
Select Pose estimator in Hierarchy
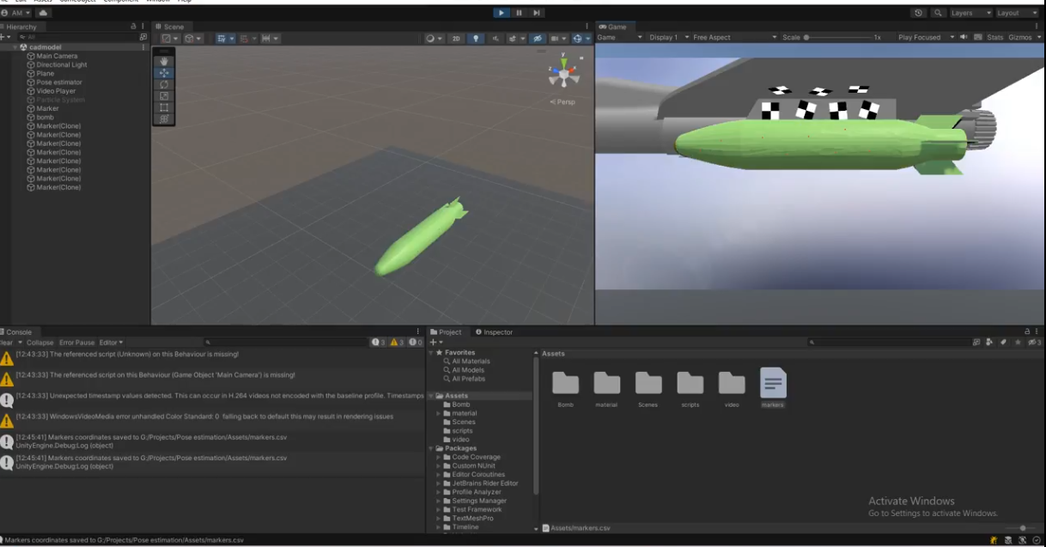coord(58,82)
